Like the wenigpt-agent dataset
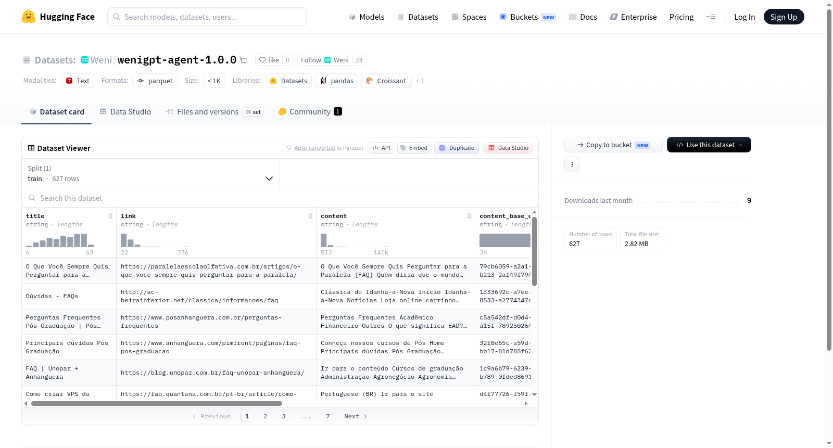 point(269,60)
